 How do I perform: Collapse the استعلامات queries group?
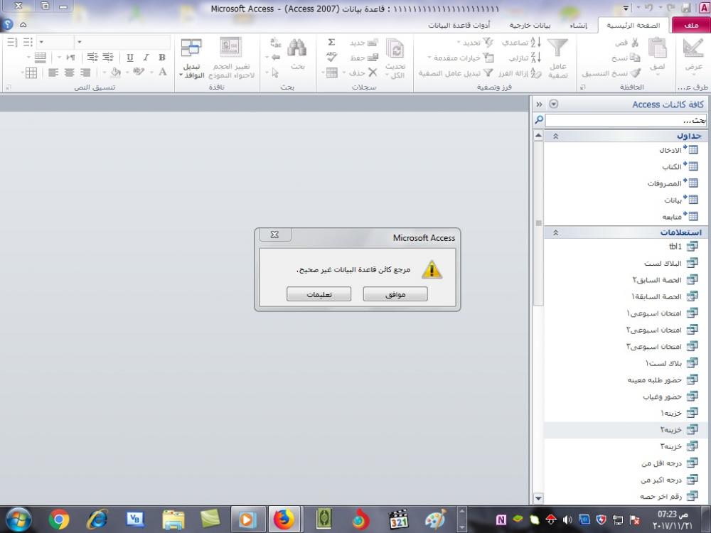[x=555, y=232]
